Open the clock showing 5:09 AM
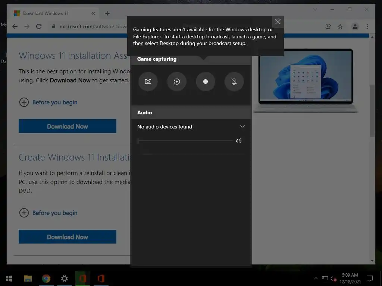The height and width of the screenshot is (286, 382). [350, 279]
